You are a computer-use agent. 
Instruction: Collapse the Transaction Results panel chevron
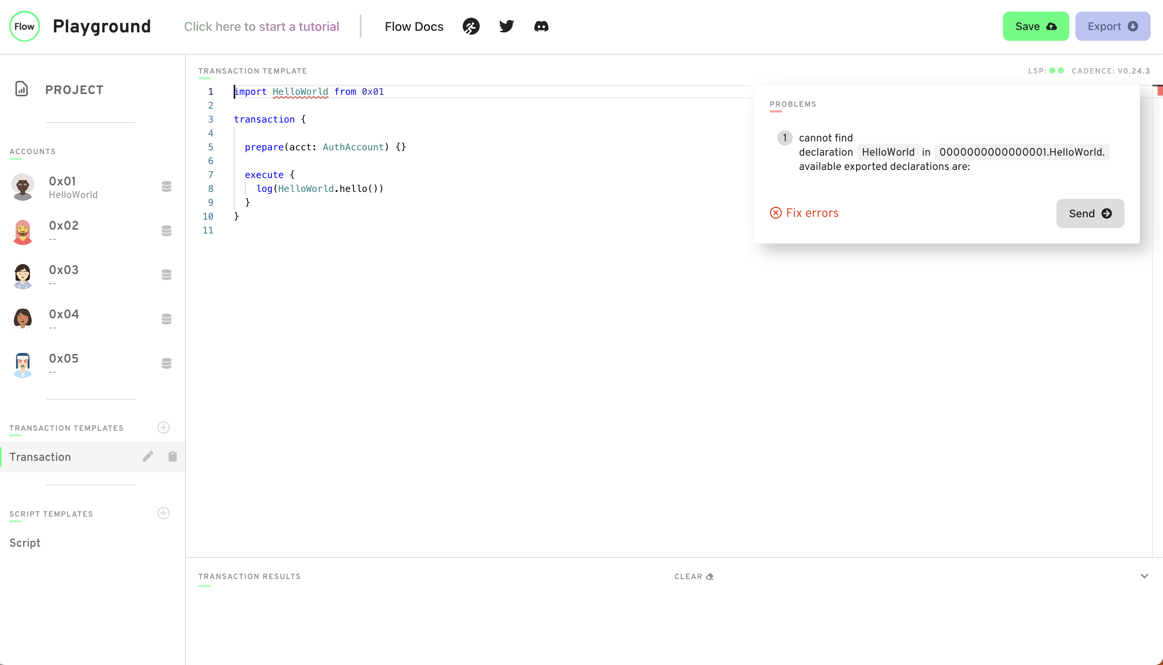[x=1145, y=576]
